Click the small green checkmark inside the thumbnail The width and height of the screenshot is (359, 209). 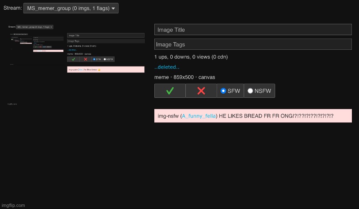click(73, 59)
